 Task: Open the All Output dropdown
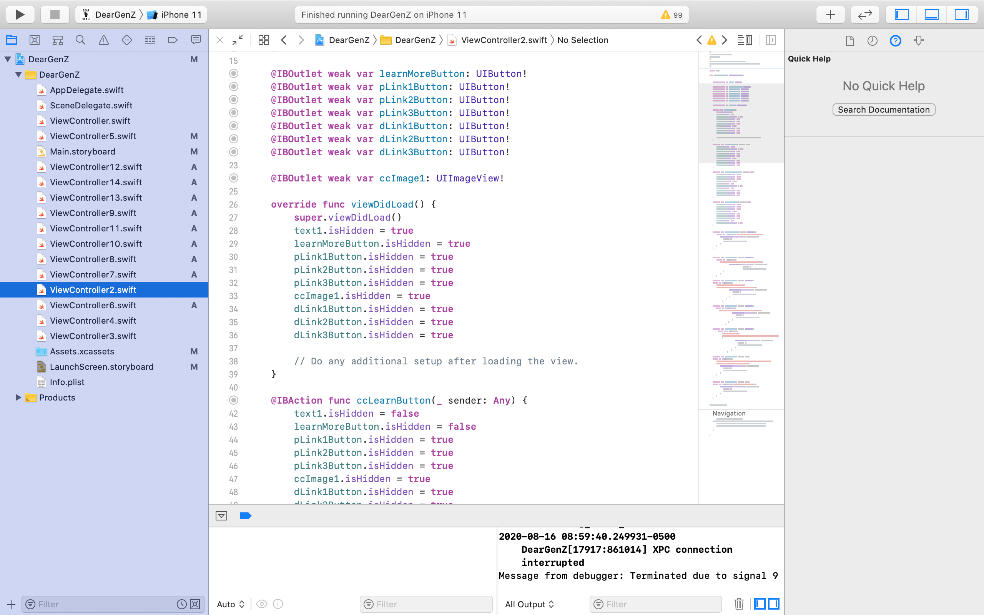coord(529,604)
